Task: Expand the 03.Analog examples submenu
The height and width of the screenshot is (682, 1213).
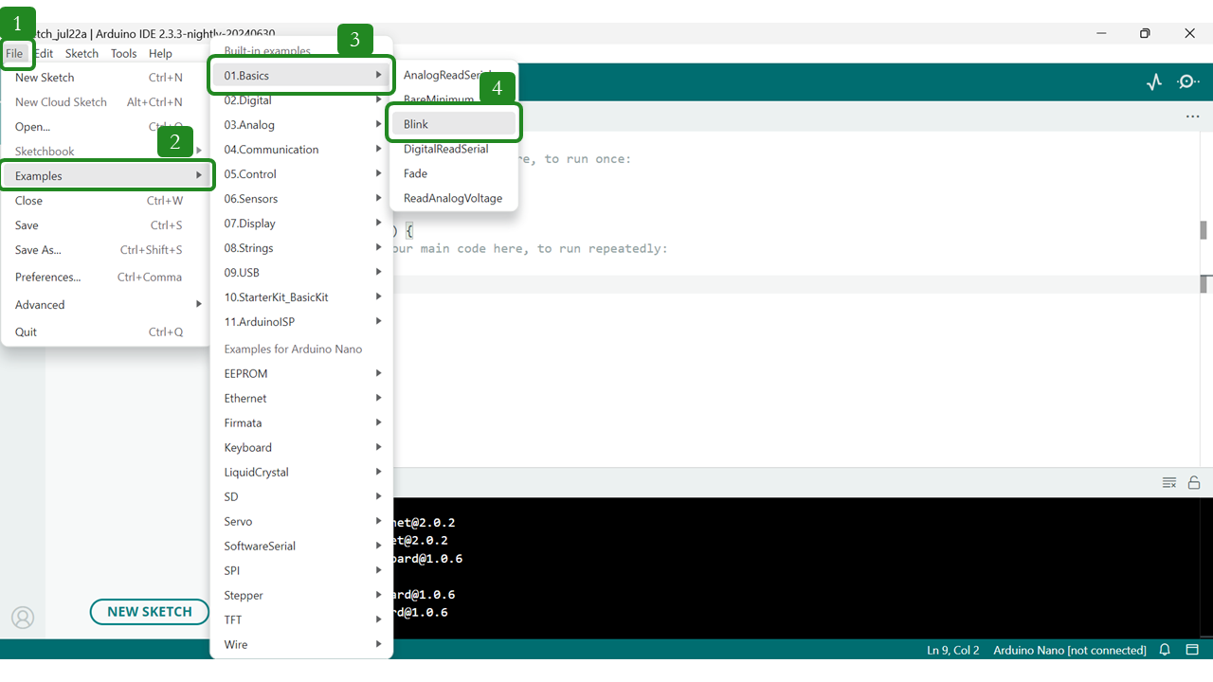Action: tap(301, 125)
